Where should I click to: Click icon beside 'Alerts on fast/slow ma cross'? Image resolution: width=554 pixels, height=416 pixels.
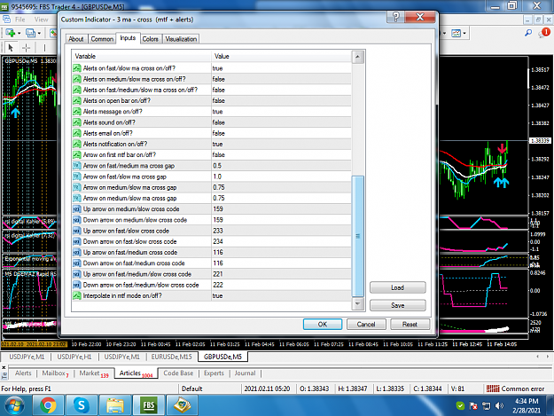pos(77,68)
